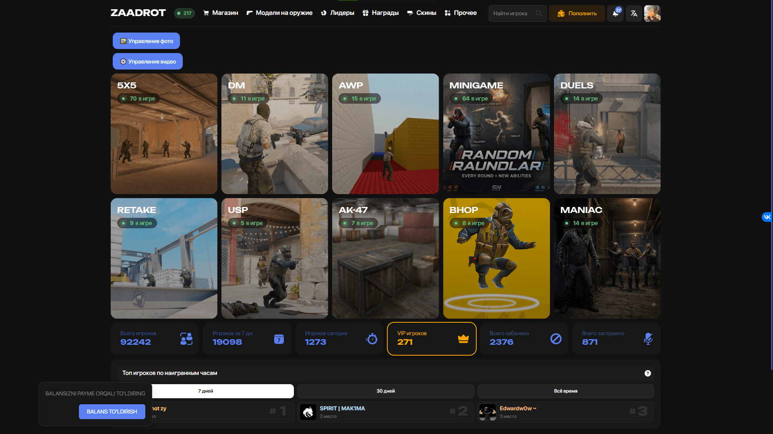The width and height of the screenshot is (773, 434).
Task: Open the Магазин menu item
Action: [221, 13]
